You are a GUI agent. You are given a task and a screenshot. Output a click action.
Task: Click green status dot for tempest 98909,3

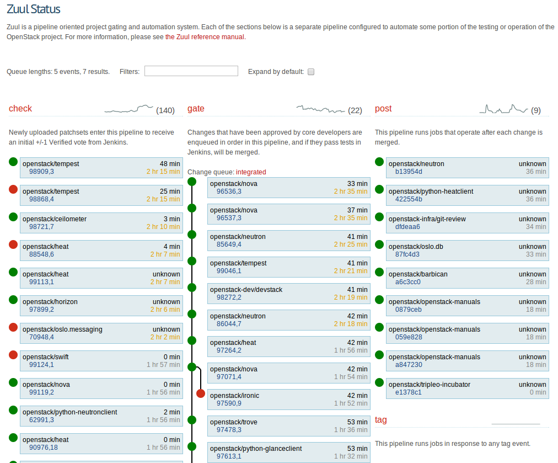pos(13,162)
